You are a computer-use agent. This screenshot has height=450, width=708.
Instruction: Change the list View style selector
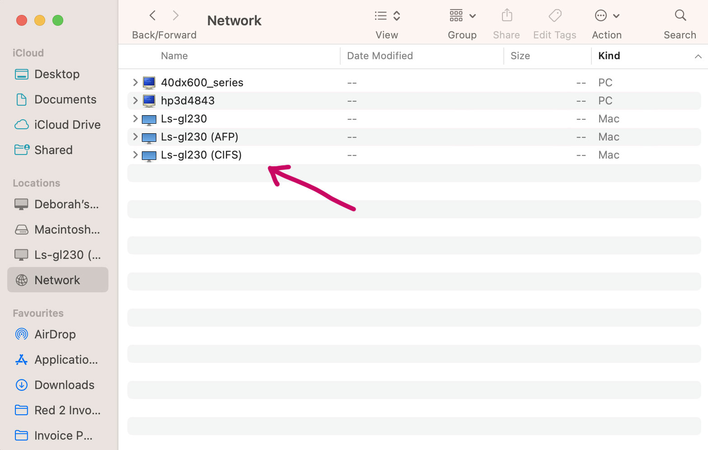[x=387, y=16]
